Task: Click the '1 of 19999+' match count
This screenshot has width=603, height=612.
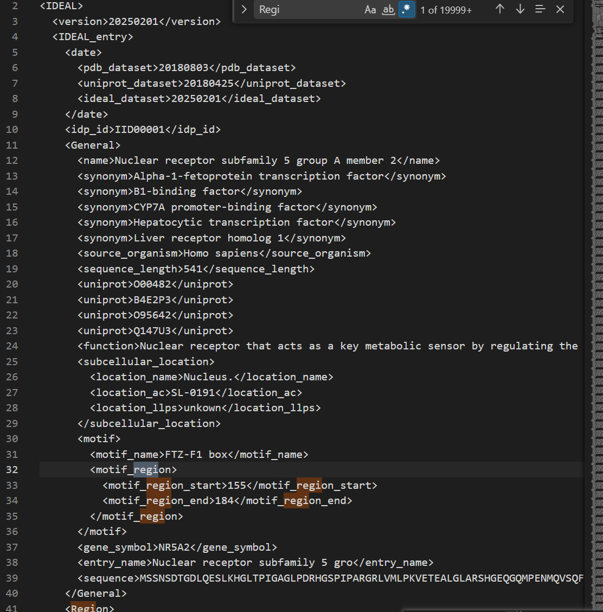Action: (446, 10)
